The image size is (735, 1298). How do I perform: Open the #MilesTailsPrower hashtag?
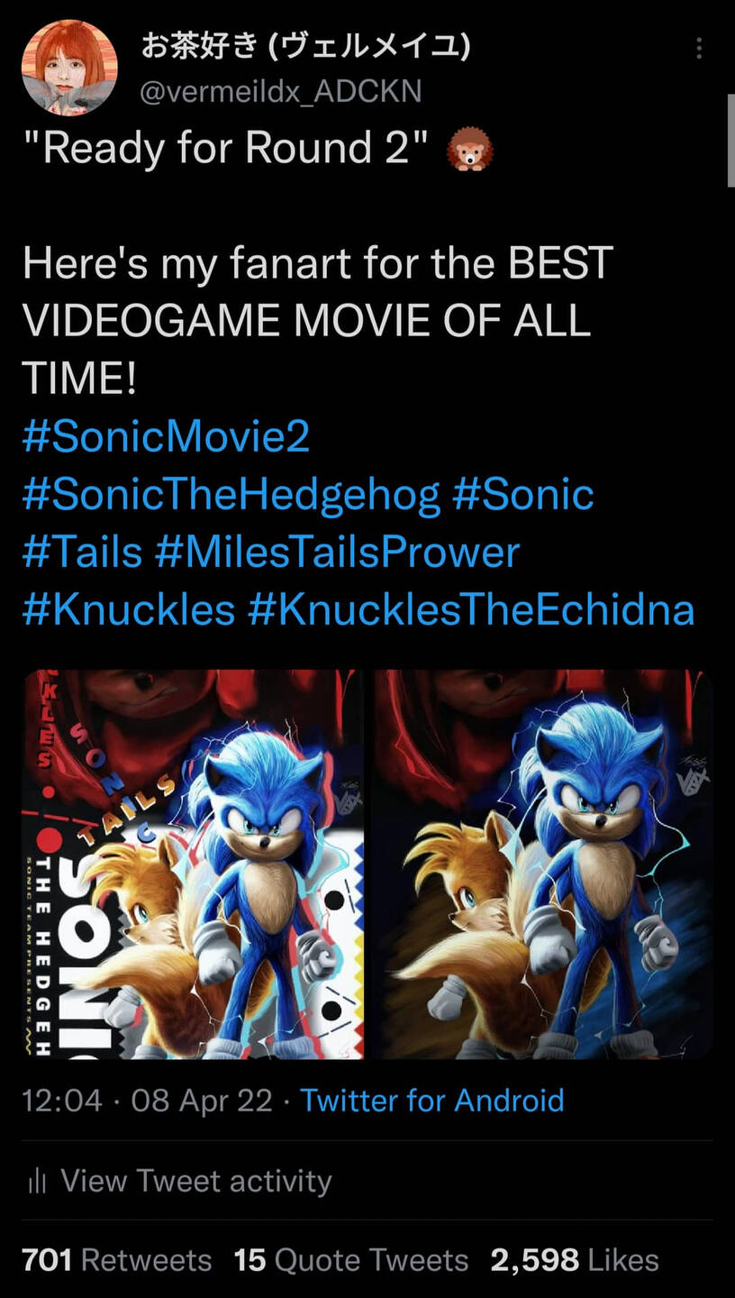coord(338,553)
